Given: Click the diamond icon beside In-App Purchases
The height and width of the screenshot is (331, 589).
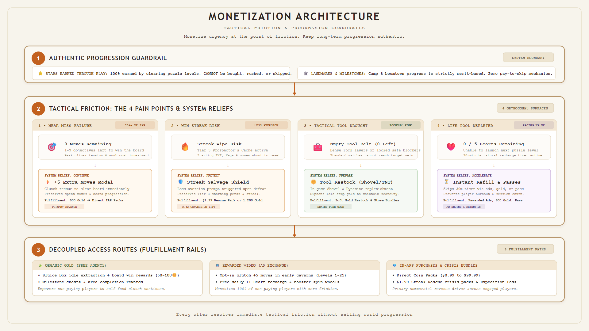Looking at the screenshot, I should pyautogui.click(x=395, y=265).
